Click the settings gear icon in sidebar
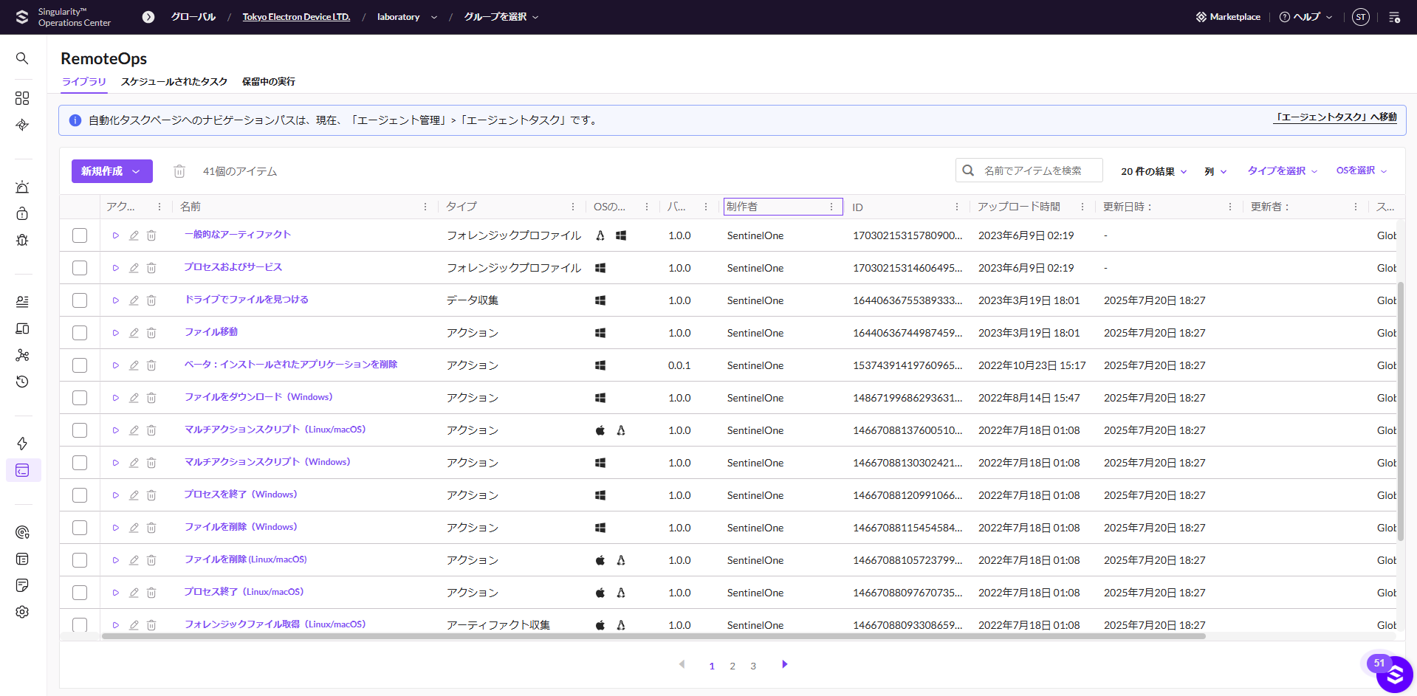The image size is (1417, 696). pos(22,612)
